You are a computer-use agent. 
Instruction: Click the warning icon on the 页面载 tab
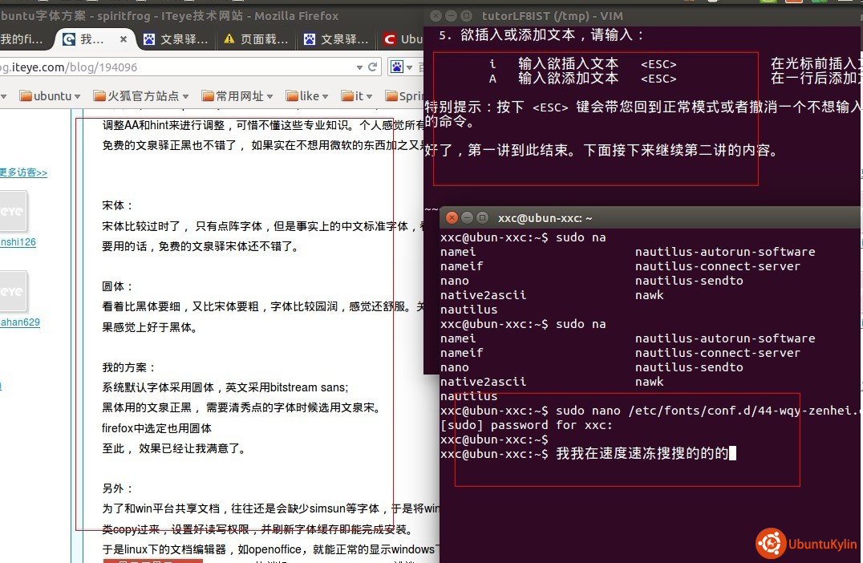coord(229,39)
